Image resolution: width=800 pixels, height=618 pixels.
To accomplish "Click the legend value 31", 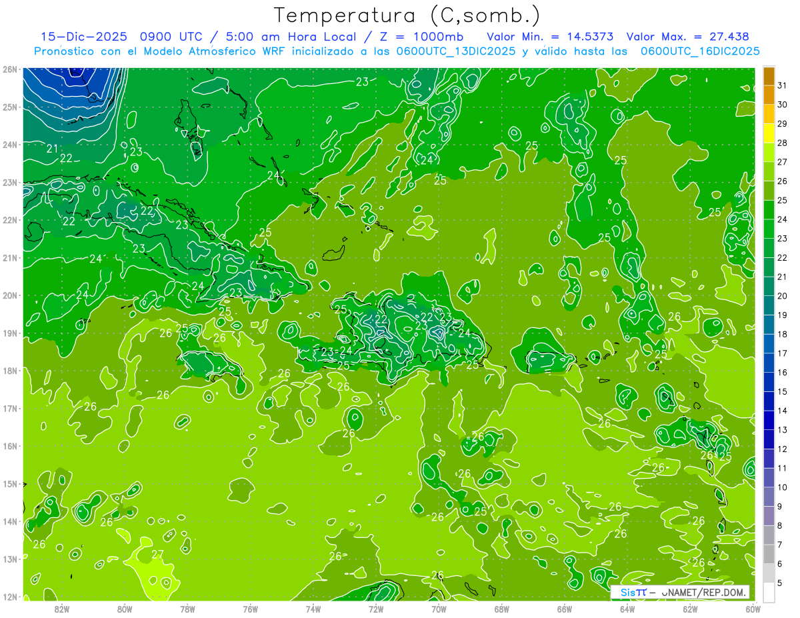I will click(782, 85).
